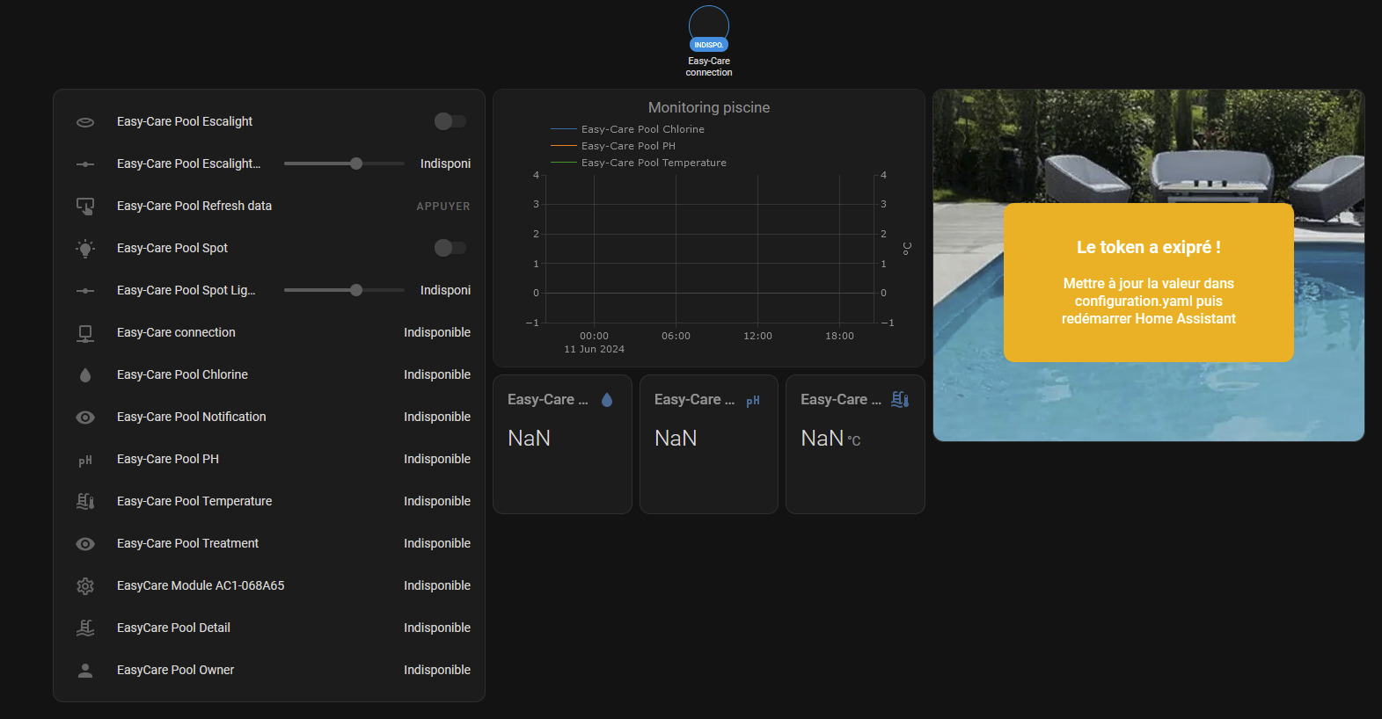Screen dimensions: 1382x719
Task: Open the Easy-Care Pool PH row label
Action: [168, 459]
